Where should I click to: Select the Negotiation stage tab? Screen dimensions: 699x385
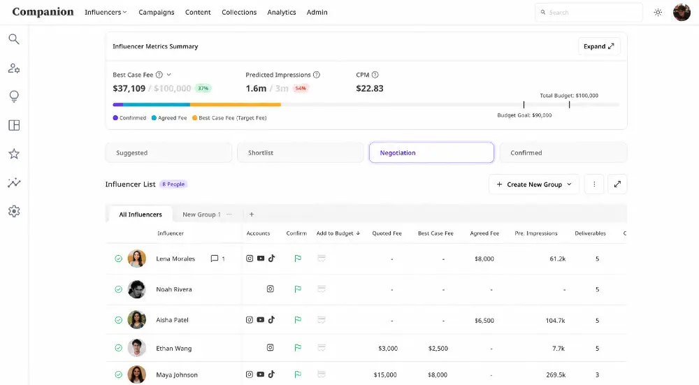click(431, 152)
